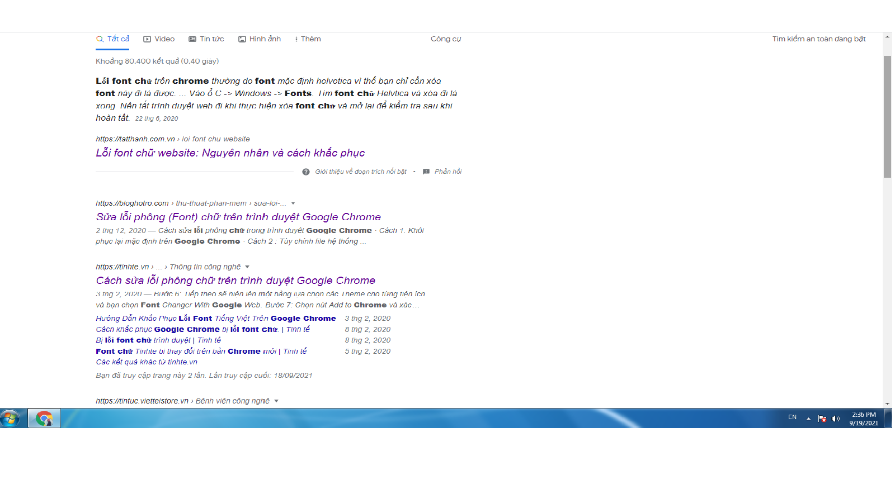Click the Chrome taskbar icon

point(44,418)
